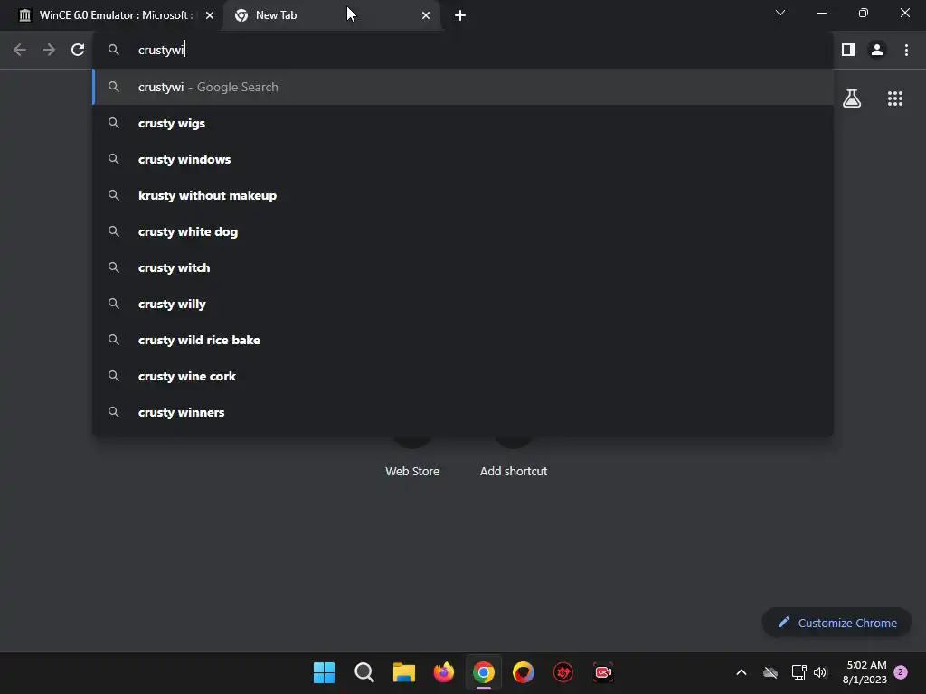Launch File Explorer from taskbar
Viewport: 926px width, 694px height.
point(404,672)
